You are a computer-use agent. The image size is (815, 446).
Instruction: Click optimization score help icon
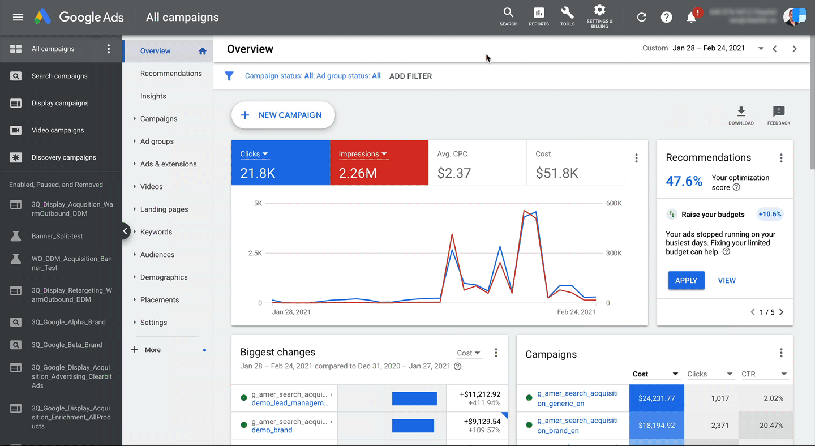[736, 187]
